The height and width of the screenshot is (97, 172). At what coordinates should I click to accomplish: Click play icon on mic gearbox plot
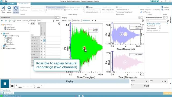pyautogui.click(x=125, y=63)
